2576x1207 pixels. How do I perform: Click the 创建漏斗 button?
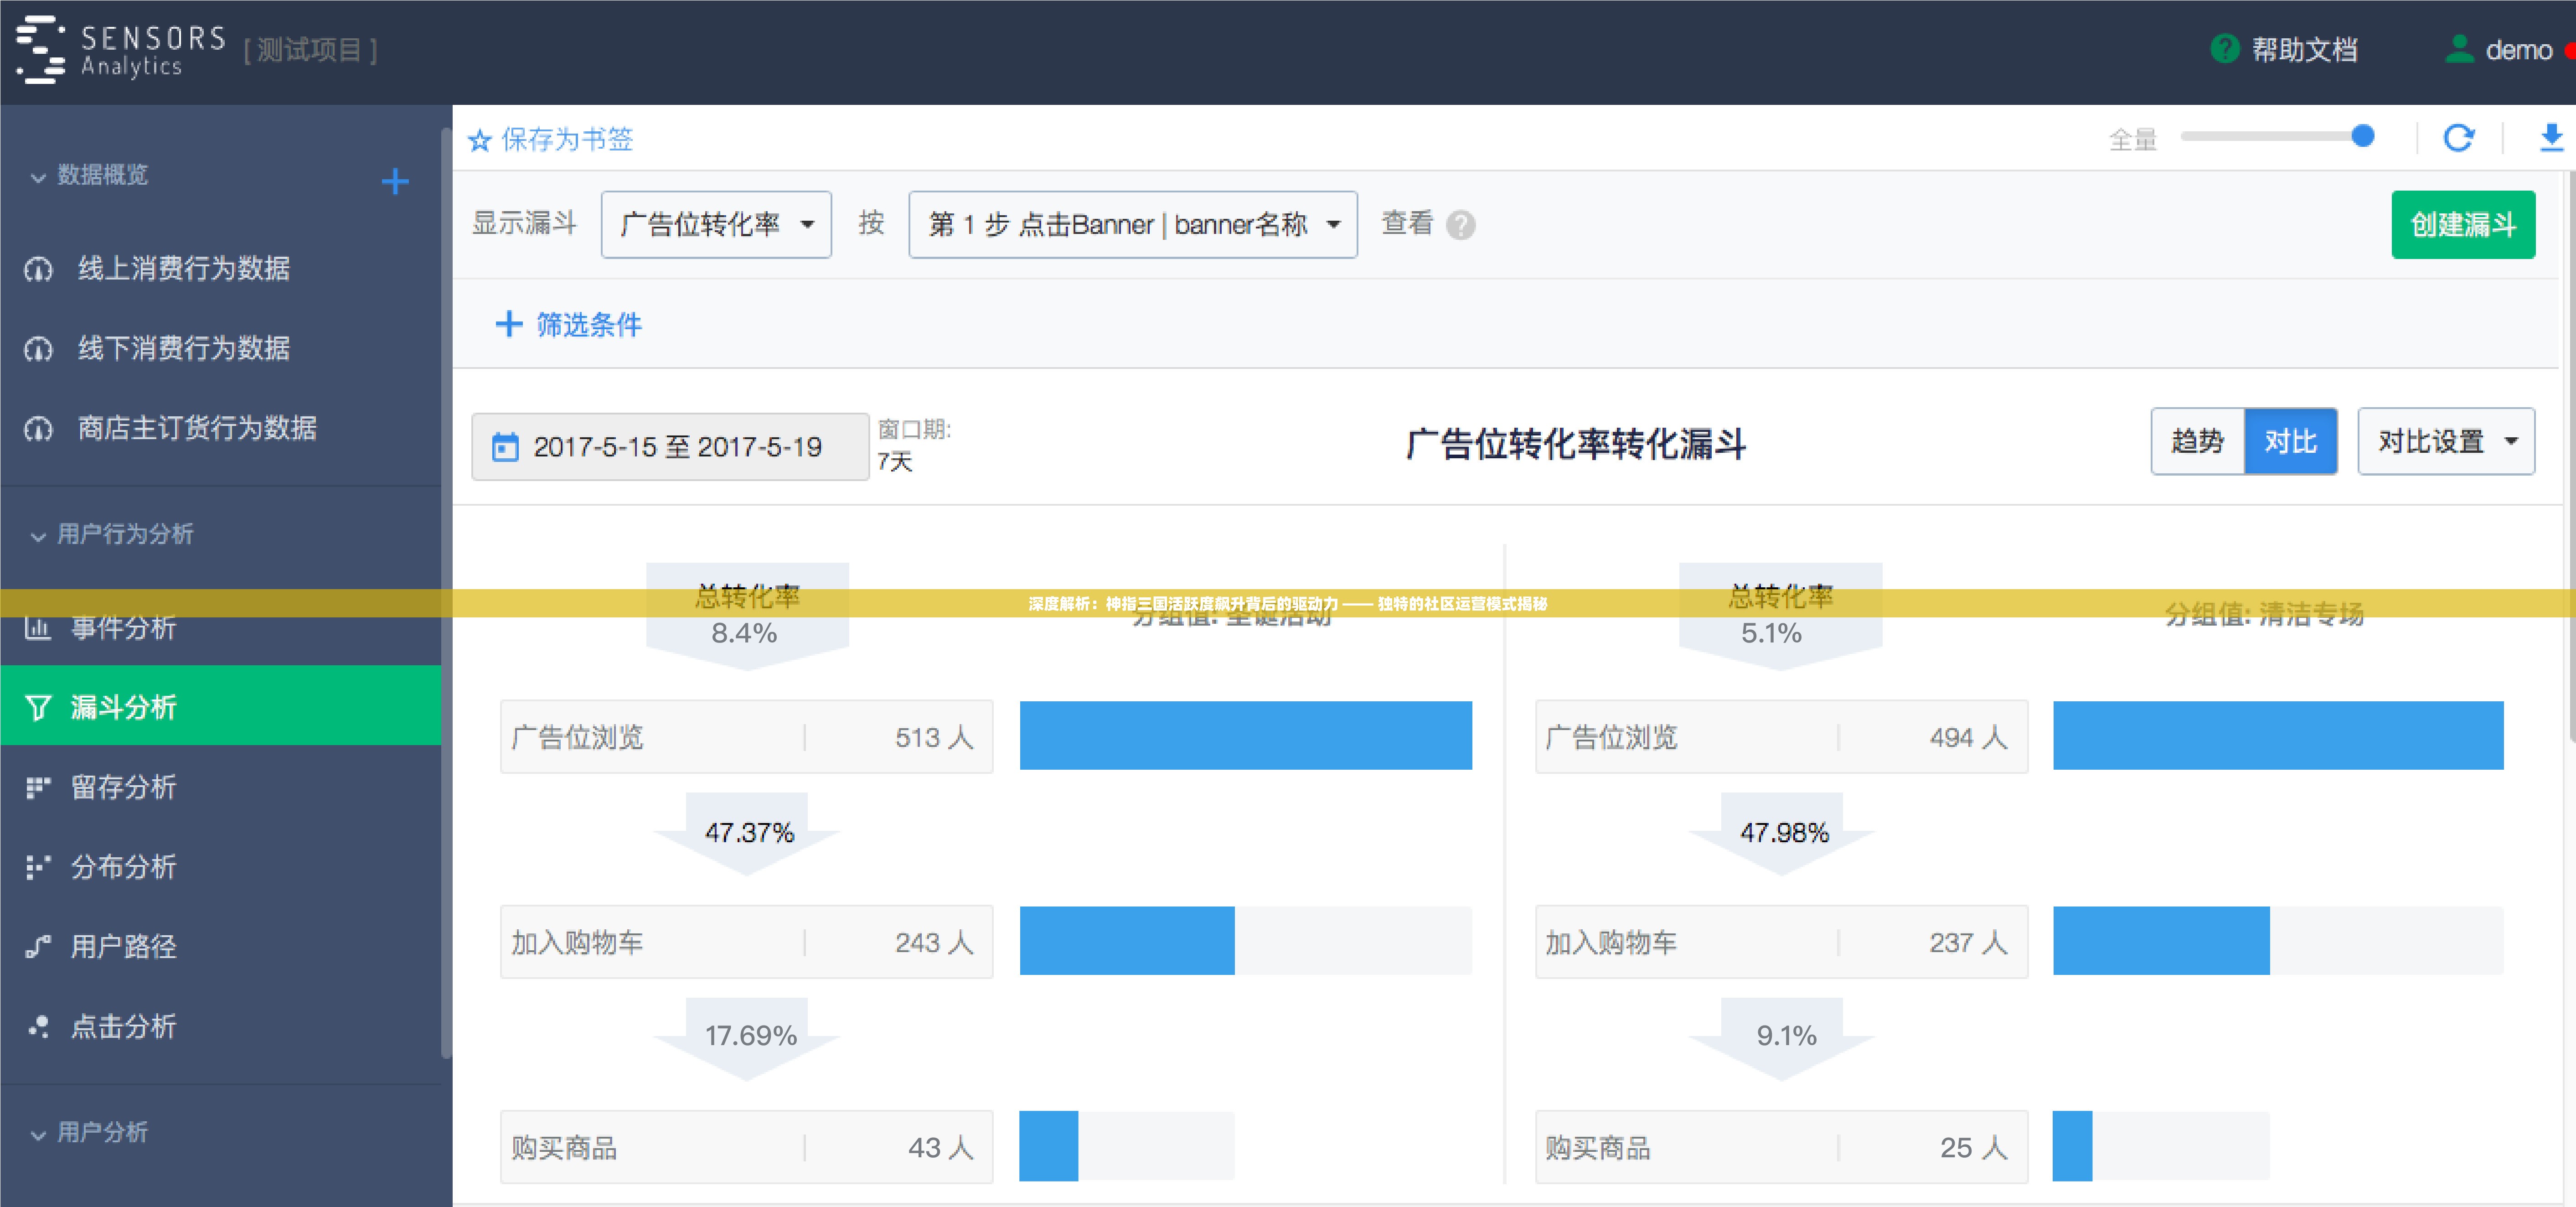pos(2463,225)
